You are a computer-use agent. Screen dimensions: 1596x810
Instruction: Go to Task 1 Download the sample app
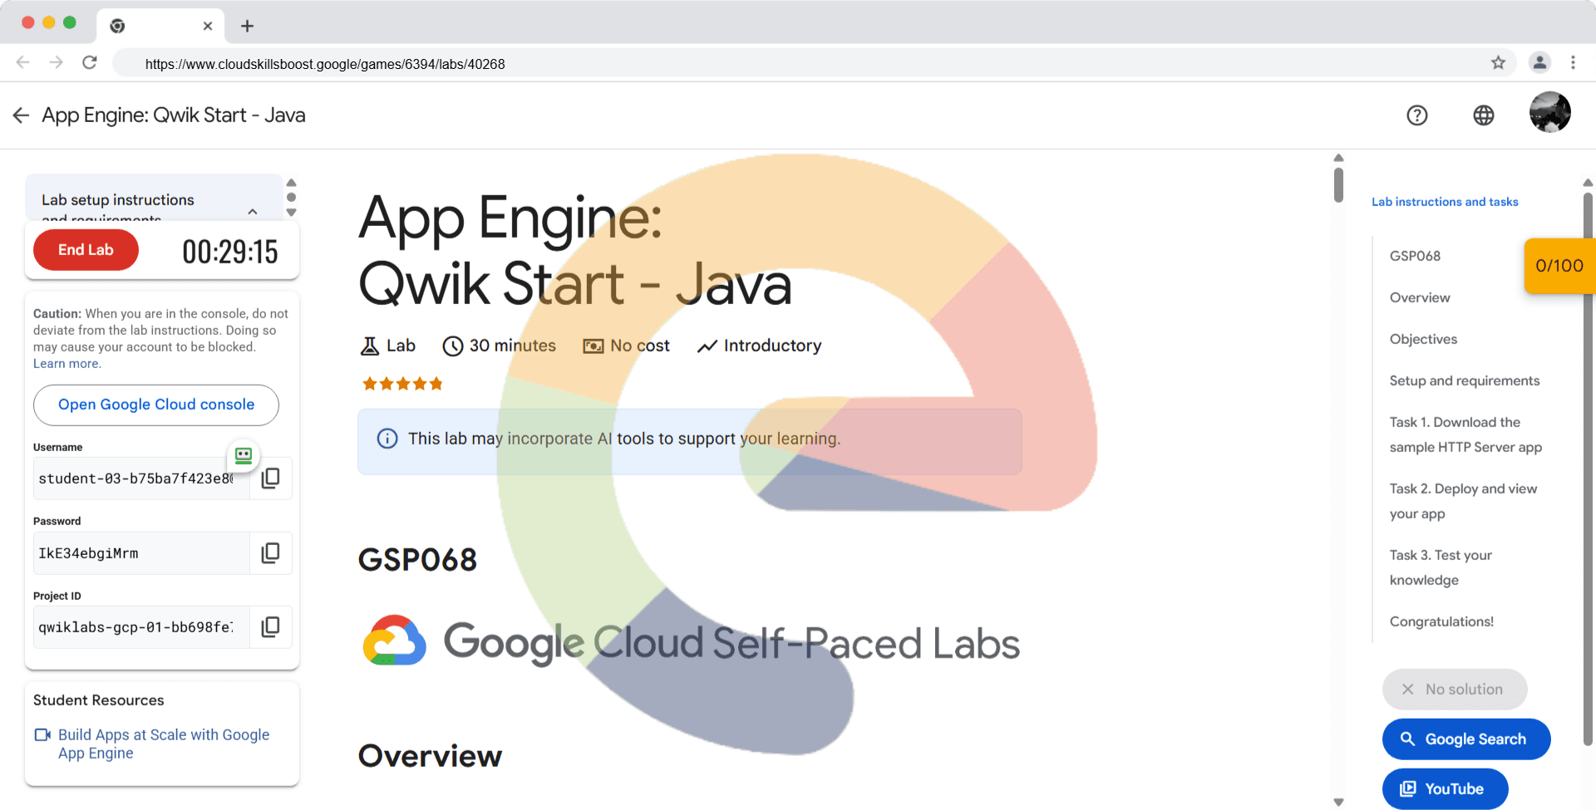click(x=1465, y=434)
